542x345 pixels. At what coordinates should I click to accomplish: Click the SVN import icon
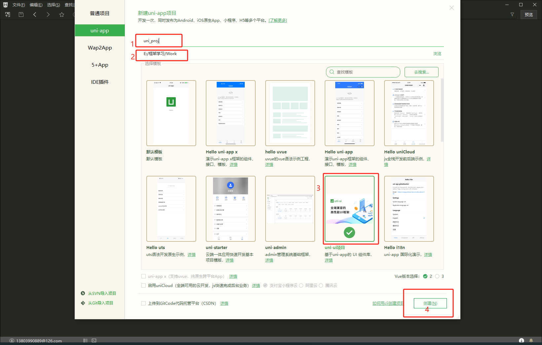coord(83,293)
